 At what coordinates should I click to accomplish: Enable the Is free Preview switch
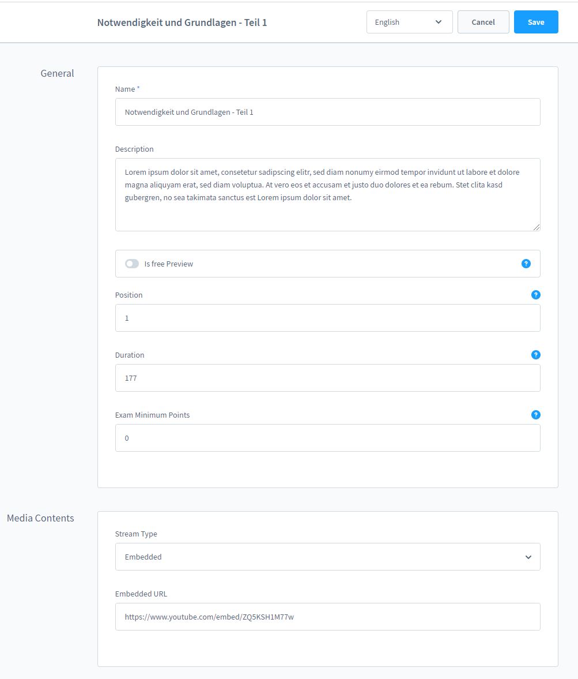132,264
